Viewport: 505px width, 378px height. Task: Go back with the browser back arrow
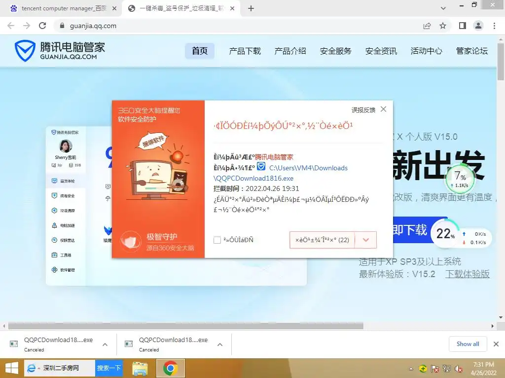(11, 26)
